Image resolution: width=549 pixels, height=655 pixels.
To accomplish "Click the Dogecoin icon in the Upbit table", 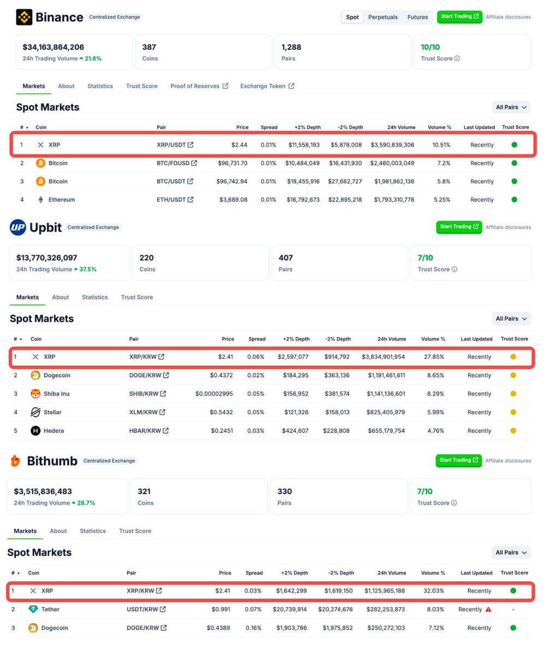I will coord(35,376).
